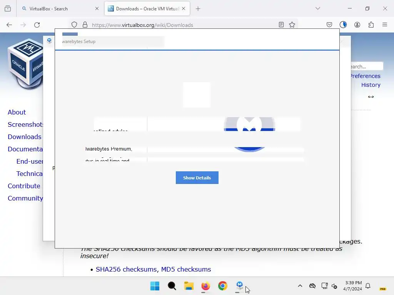Open the Contribute sidebar link
Viewport: 394px width, 295px height.
tap(24, 186)
